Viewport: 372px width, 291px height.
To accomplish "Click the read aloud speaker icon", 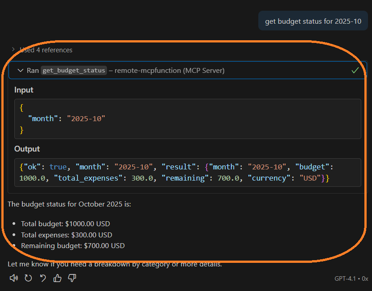I will [x=14, y=278].
